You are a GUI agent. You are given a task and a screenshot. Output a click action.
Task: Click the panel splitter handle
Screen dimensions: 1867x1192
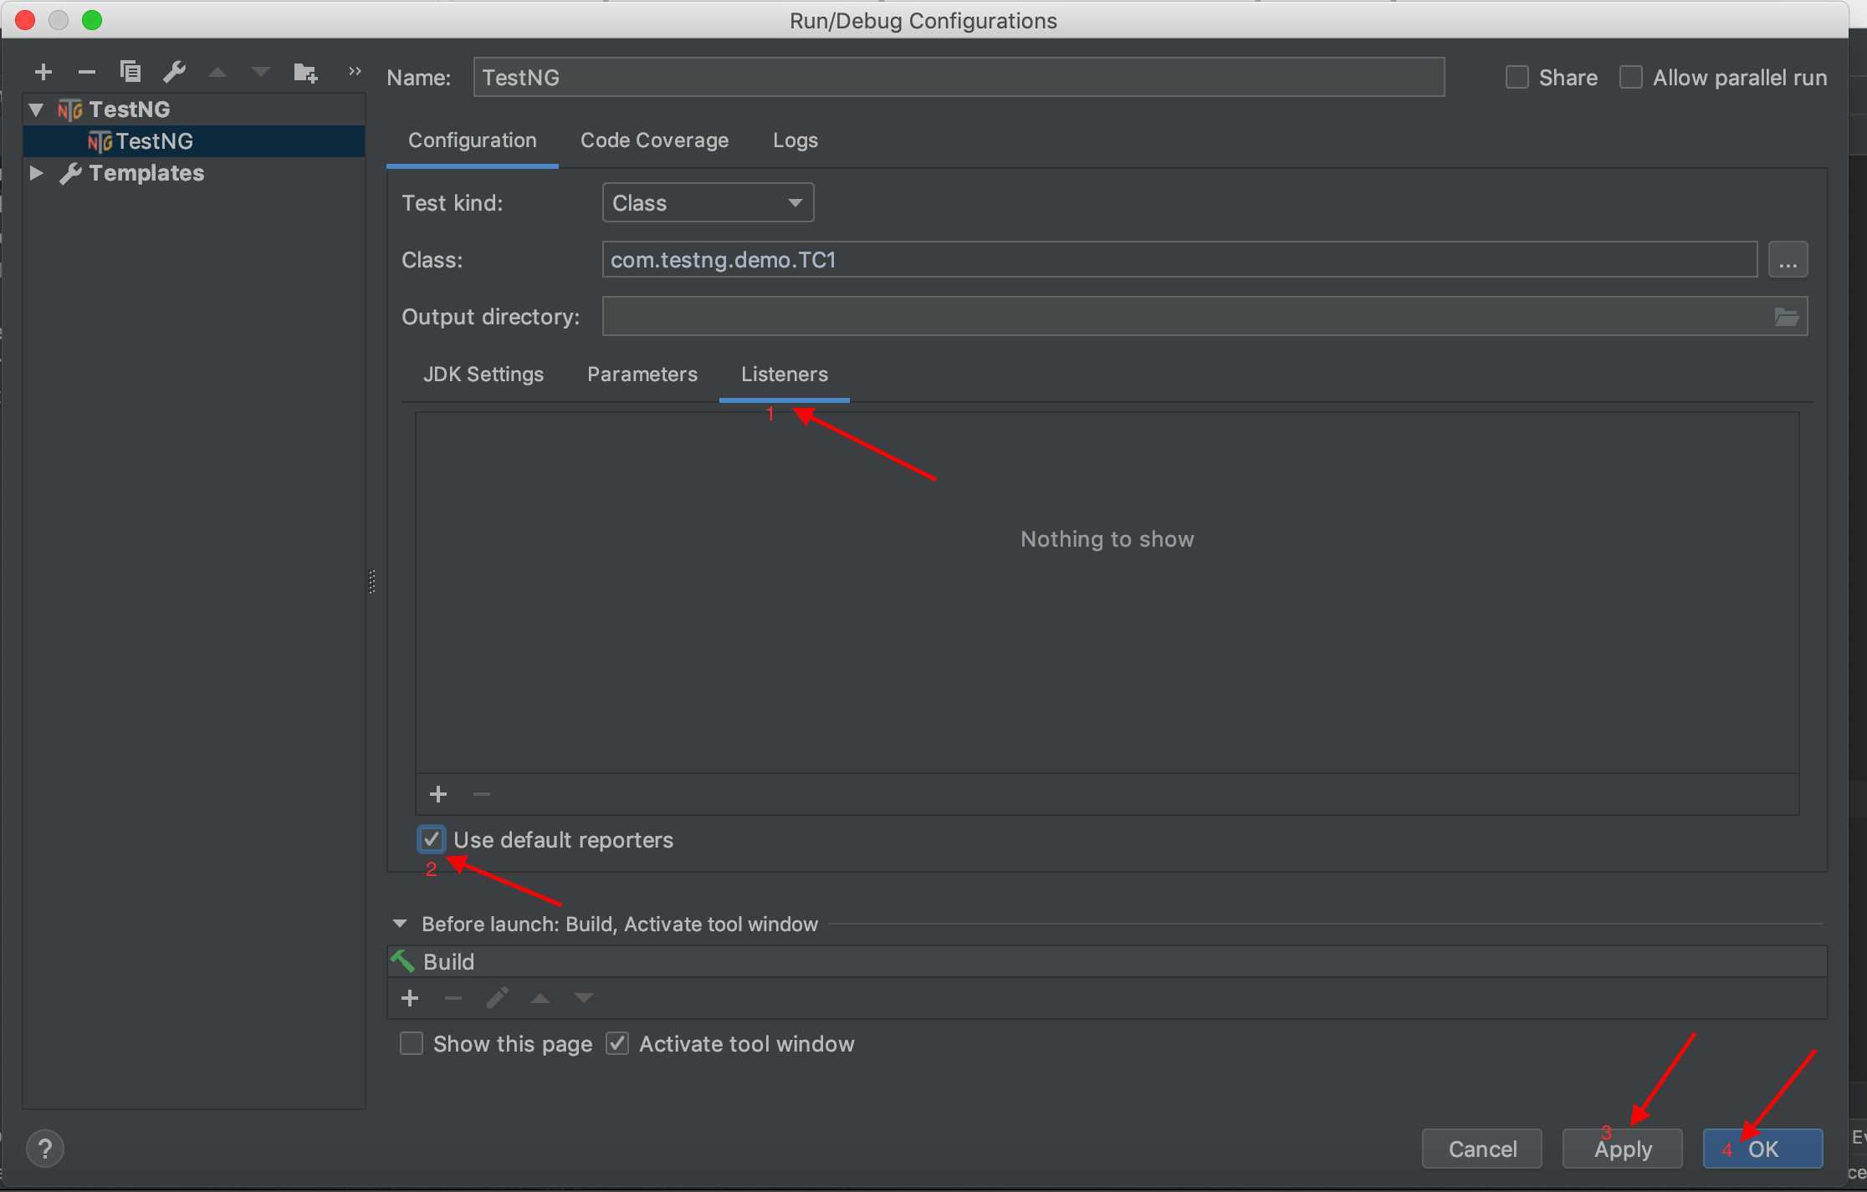(x=371, y=582)
